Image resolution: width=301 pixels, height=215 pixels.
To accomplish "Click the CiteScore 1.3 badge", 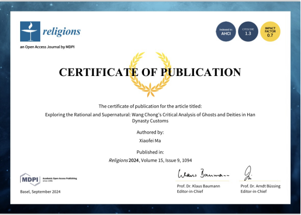I will coord(248,31).
